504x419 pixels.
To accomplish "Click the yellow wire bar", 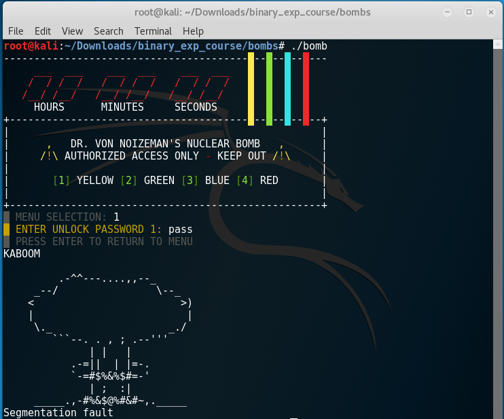I will 251,89.
